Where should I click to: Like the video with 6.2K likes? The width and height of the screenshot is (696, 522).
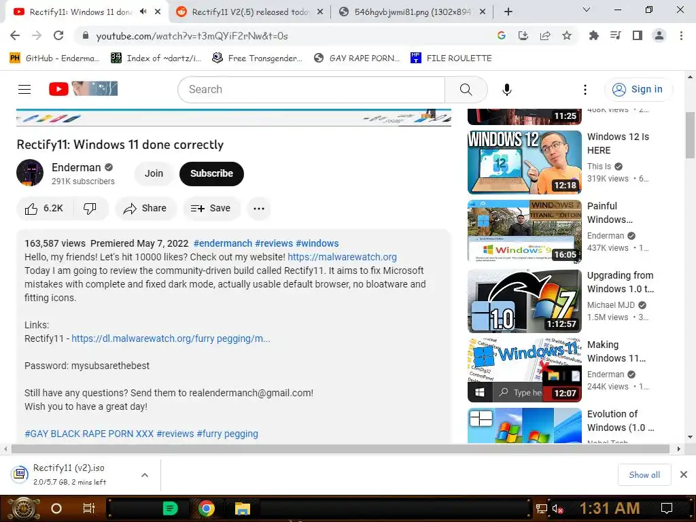(x=44, y=208)
